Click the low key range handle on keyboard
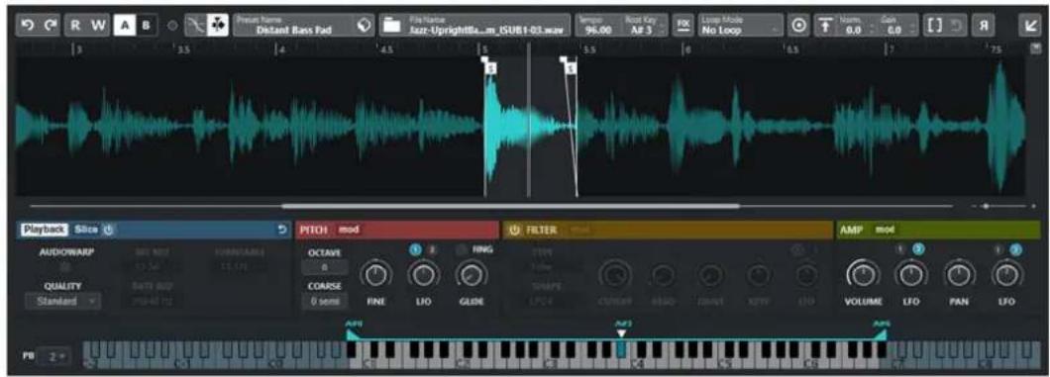The image size is (1050, 377). (352, 333)
